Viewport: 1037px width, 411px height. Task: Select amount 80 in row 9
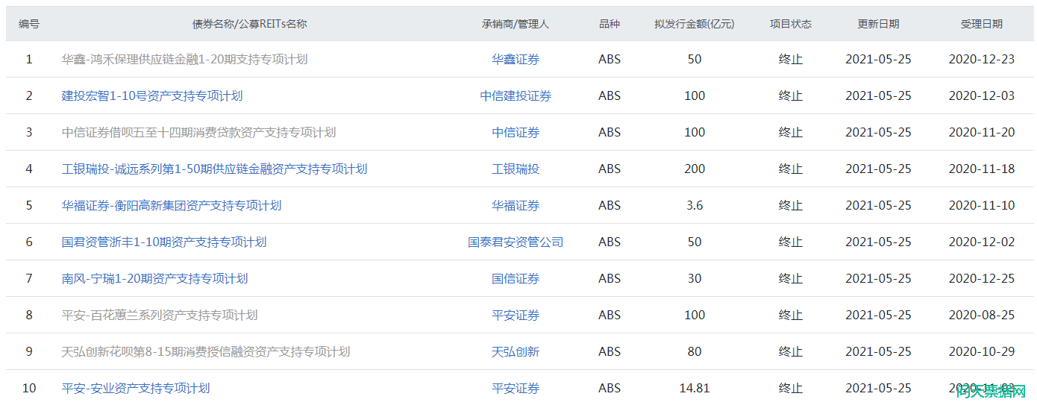pyautogui.click(x=695, y=351)
